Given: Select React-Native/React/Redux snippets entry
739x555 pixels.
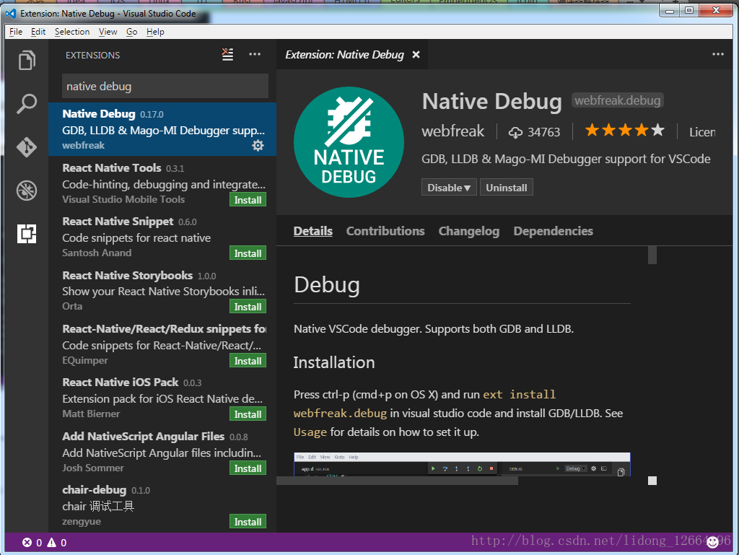Looking at the screenshot, I should tap(162, 344).
